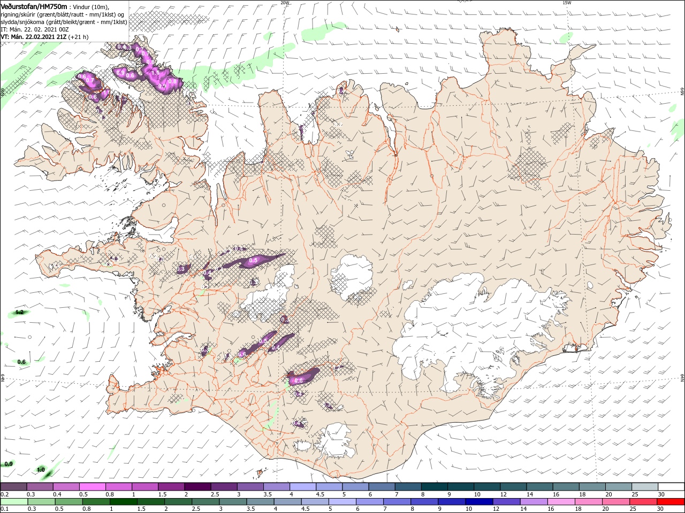Select the white 30 snow legend swatch
Viewport: 685px width, 513px height.
tap(671, 487)
